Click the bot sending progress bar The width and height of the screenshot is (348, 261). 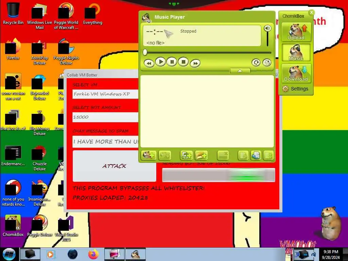tap(219, 175)
